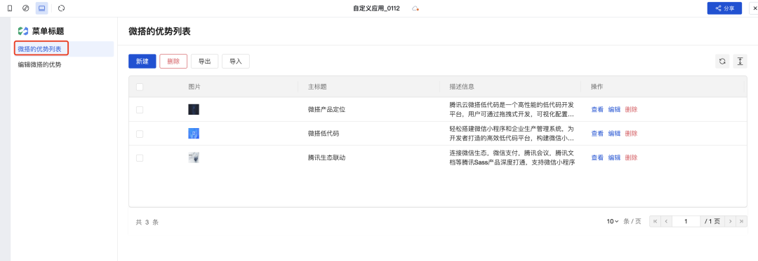Viewport: 758px width, 261px height.
Task: Click the 图片 column header
Action: (195, 87)
